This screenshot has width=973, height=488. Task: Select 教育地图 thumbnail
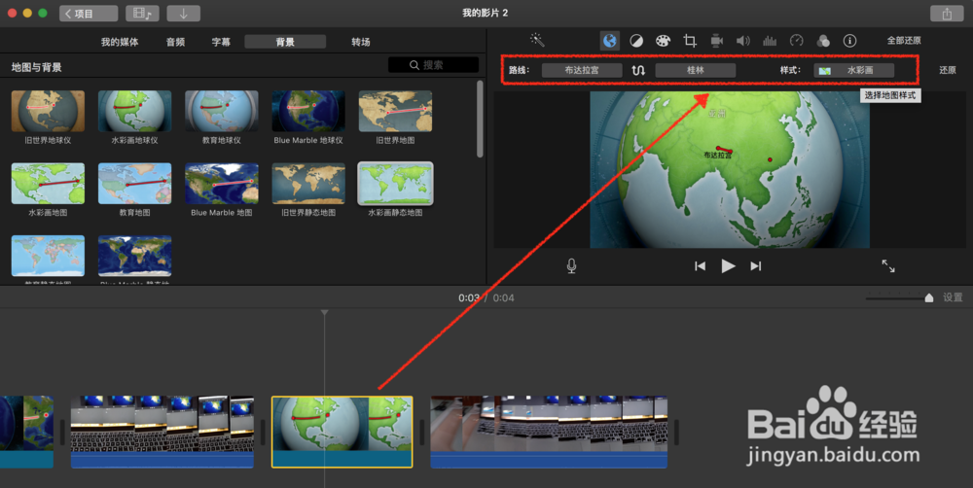click(134, 184)
